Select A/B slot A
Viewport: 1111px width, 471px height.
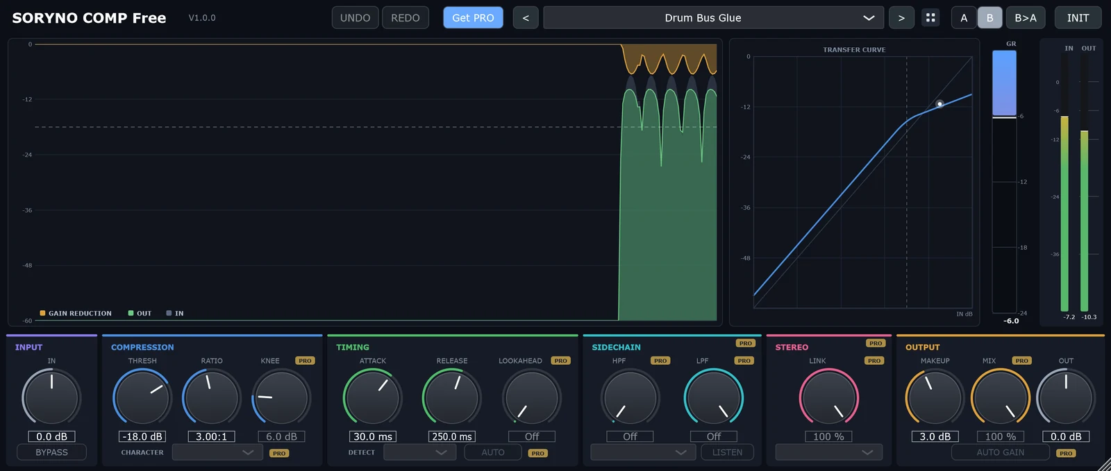[964, 17]
